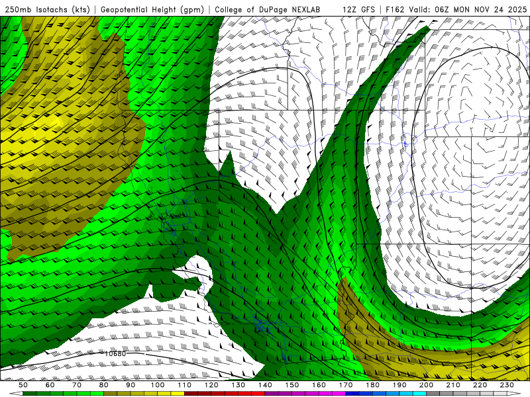
Task: Click the 60 value on the color scale
Action: point(50,385)
